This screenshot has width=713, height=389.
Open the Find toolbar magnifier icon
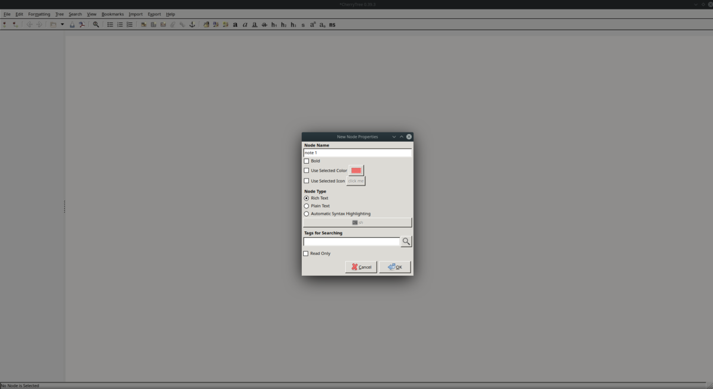(x=96, y=24)
